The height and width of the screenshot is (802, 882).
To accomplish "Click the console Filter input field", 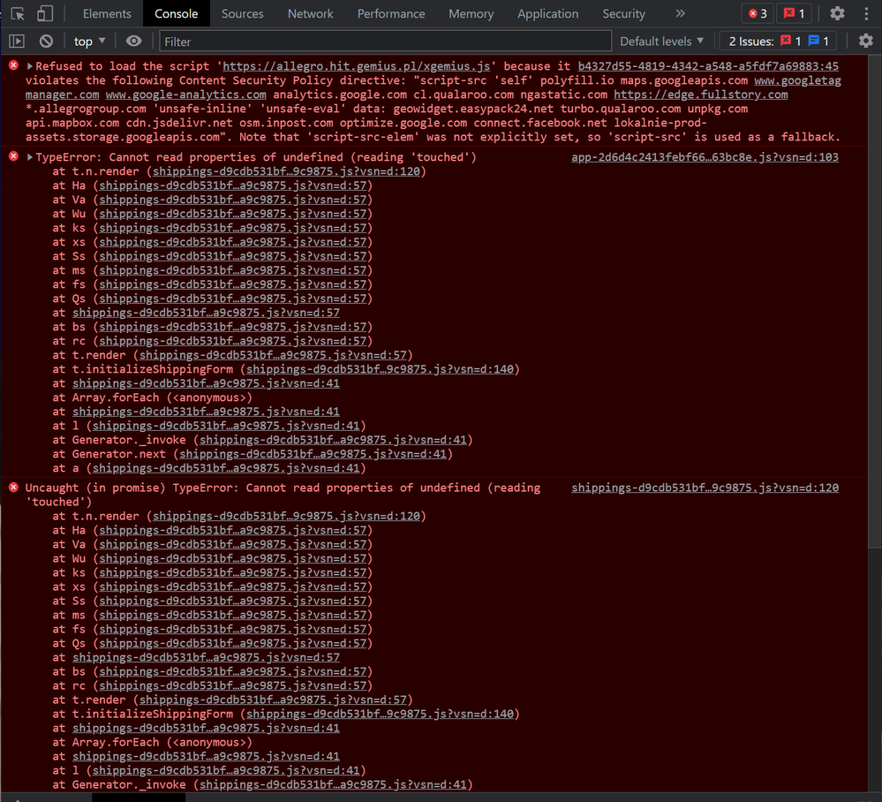I will point(385,42).
